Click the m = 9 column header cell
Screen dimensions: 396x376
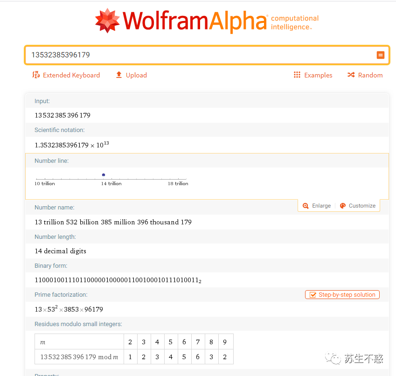point(225,342)
